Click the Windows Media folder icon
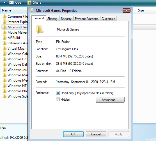156x141 pixels. tap(4, 80)
